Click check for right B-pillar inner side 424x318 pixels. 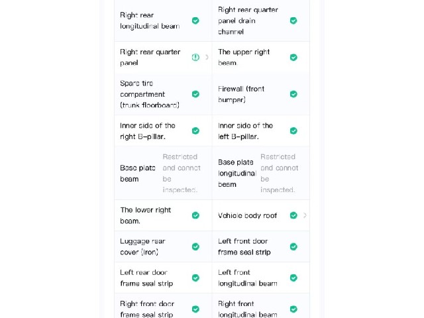[195, 131]
